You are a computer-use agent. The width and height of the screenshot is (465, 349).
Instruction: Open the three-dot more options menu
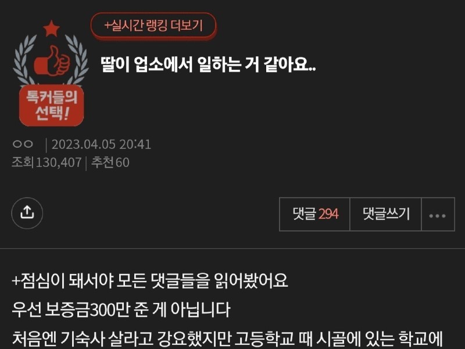(438, 214)
